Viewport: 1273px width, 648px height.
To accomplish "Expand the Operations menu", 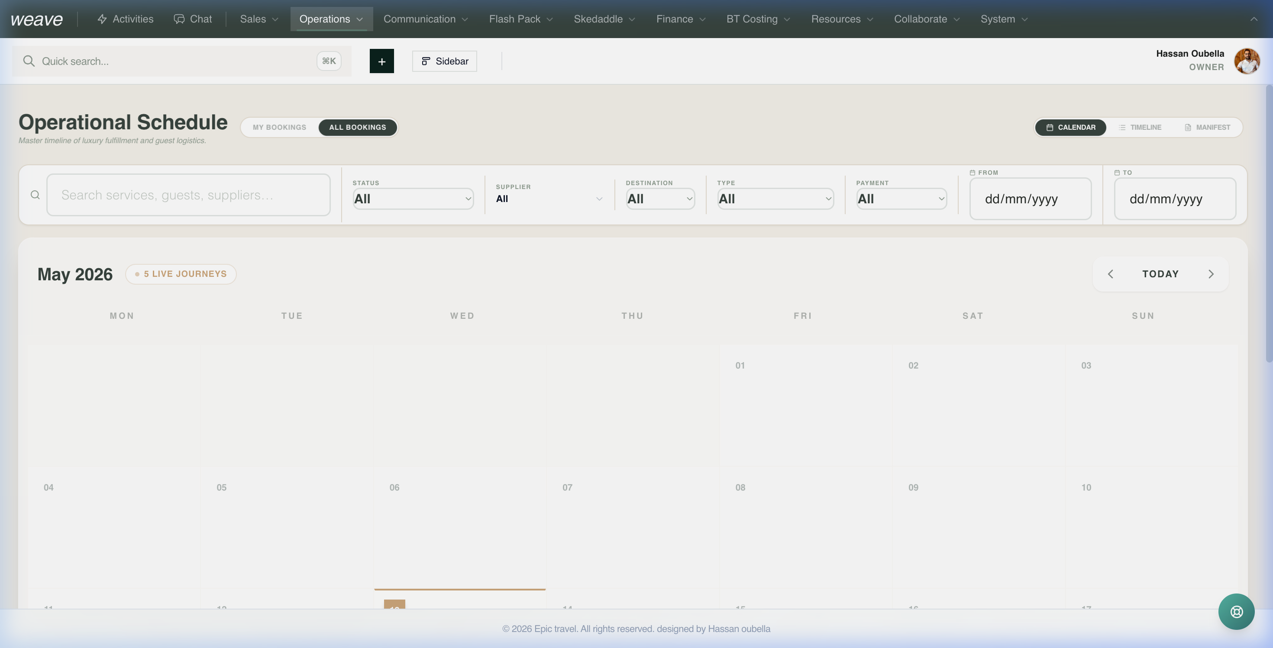I will pyautogui.click(x=331, y=19).
